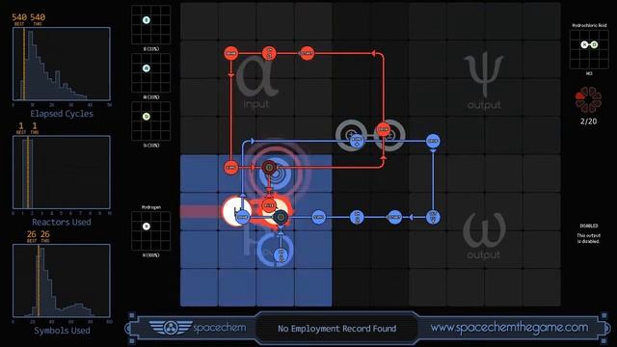The image size is (617, 347).
Task: Select red instruction node over the right bonder
Action: click(384, 129)
